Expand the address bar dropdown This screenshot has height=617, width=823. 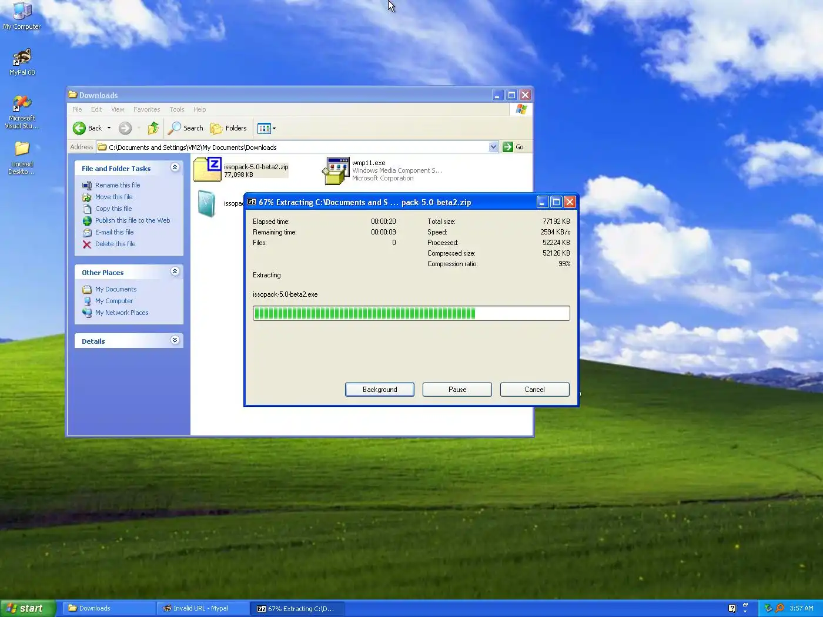point(493,147)
